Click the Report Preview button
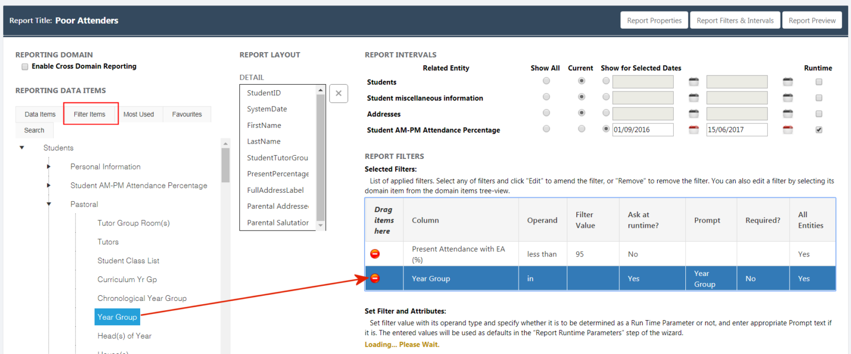The image size is (851, 354). click(812, 19)
